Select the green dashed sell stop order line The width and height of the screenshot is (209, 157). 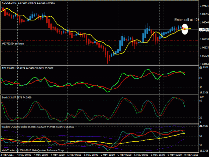pyautogui.click(x=100, y=45)
